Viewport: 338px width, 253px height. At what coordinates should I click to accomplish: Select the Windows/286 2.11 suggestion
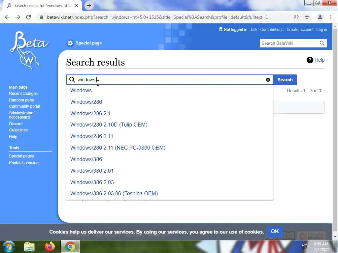click(x=170, y=136)
